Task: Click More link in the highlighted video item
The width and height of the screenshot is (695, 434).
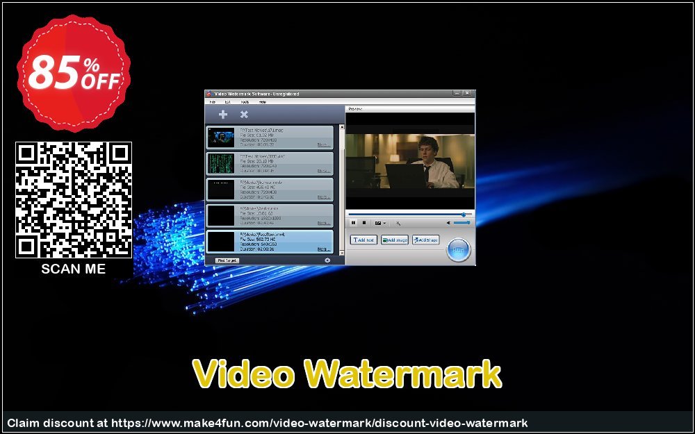Action: point(324,249)
